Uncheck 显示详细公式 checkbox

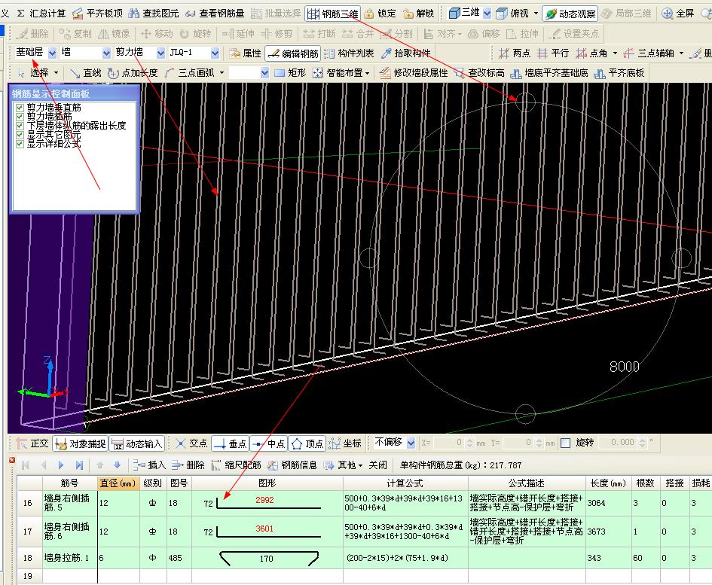point(20,144)
